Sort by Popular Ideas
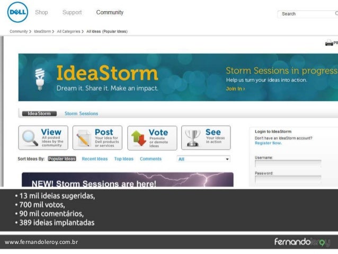 pos(62,159)
